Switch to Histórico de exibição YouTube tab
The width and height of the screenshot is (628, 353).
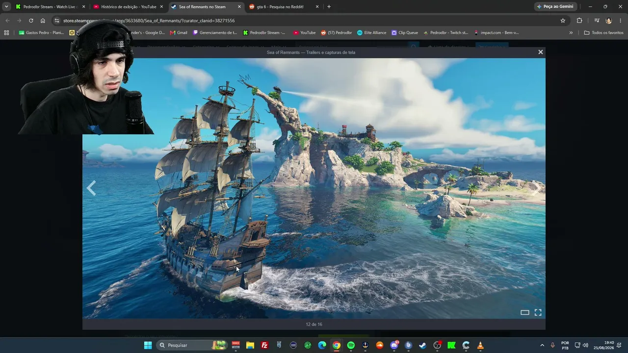pyautogui.click(x=128, y=7)
